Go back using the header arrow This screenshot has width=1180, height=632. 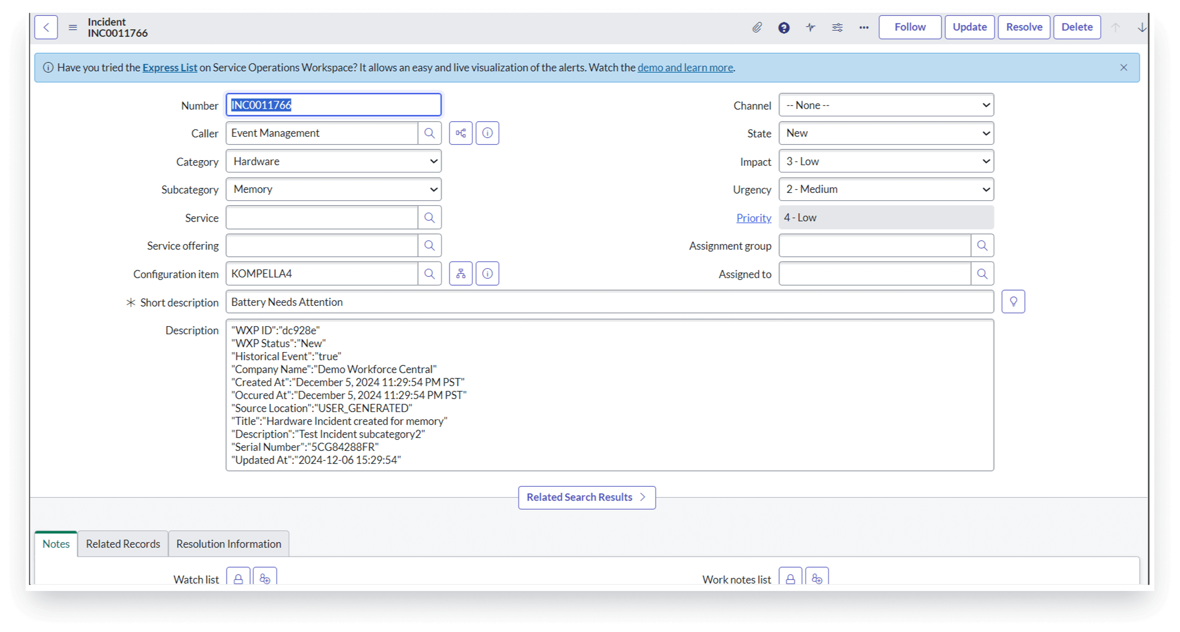click(x=46, y=27)
